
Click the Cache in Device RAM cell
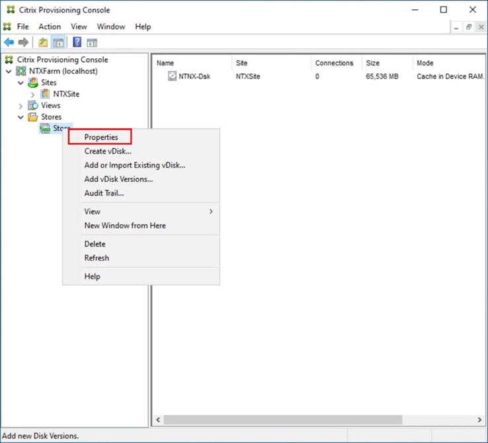click(450, 76)
